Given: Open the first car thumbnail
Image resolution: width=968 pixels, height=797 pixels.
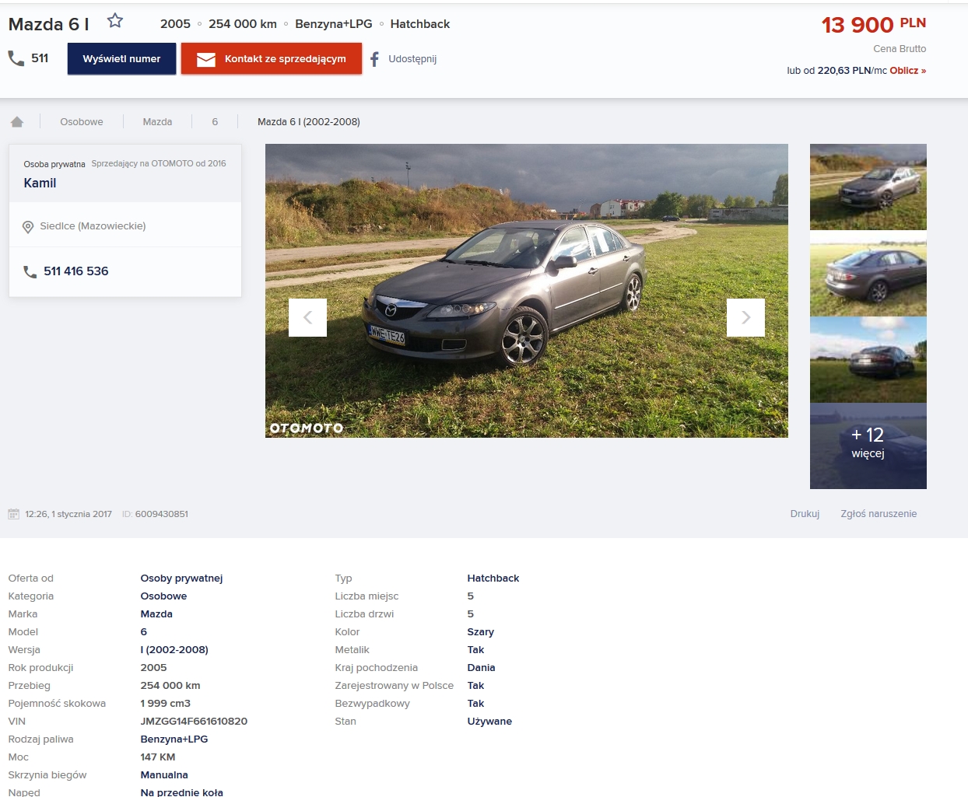Looking at the screenshot, I should 868,187.
